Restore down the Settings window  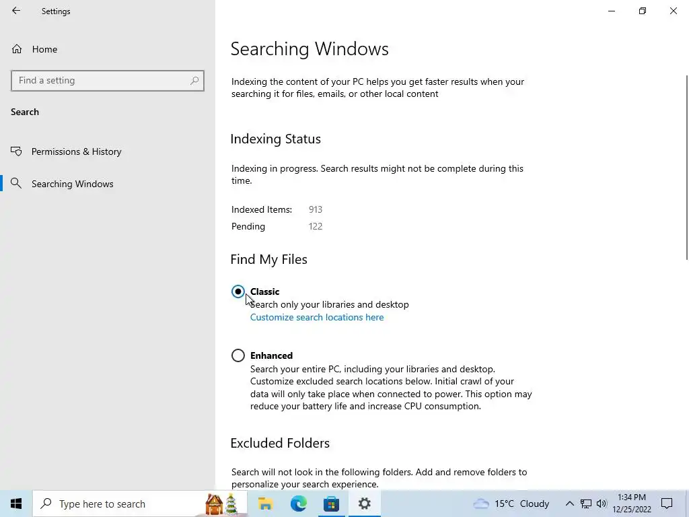coord(643,11)
